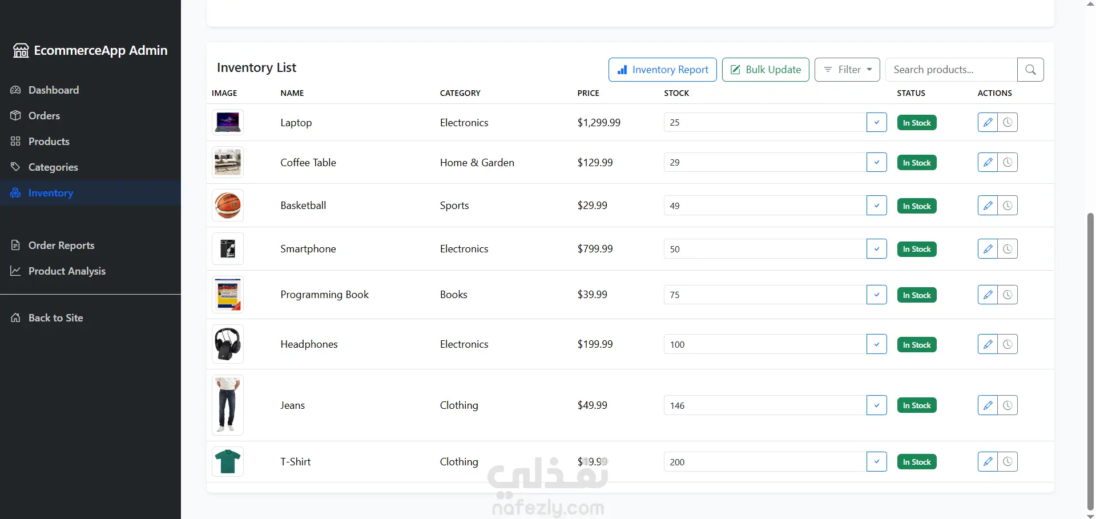1096x519 pixels.
Task: Confirm stock update for Coffee Table
Action: coord(876,162)
